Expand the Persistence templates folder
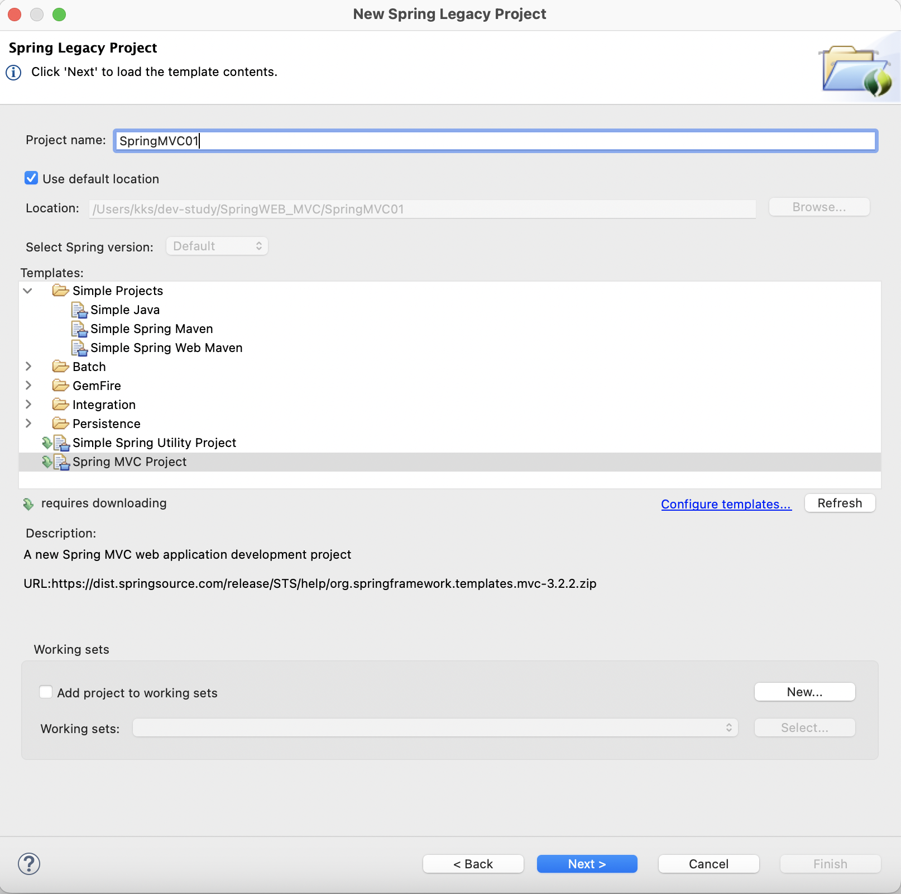901x894 pixels. coord(28,424)
